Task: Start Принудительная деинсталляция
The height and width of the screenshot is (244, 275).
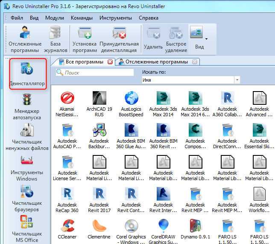Action: pyautogui.click(x=119, y=39)
